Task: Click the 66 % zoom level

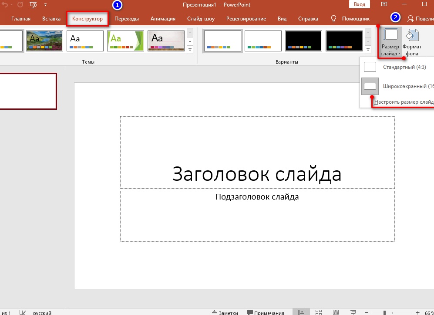Action: (x=429, y=313)
